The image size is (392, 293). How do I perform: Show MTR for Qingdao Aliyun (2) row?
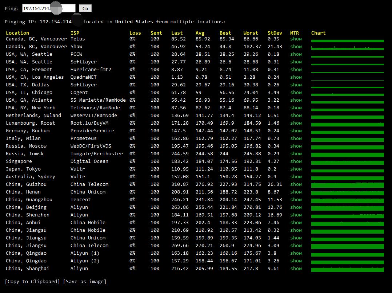296,261
